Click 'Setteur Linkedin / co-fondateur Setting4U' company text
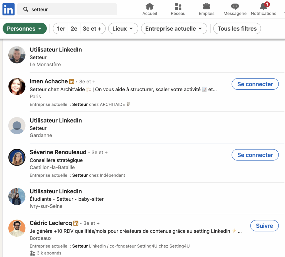 point(131,246)
